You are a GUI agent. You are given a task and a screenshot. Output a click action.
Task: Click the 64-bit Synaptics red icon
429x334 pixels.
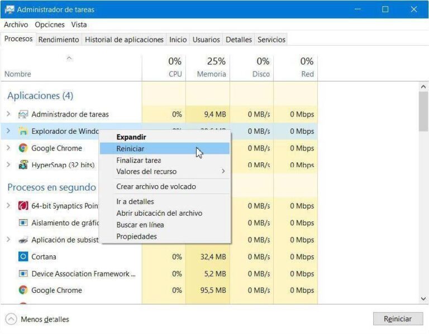pyautogui.click(x=23, y=206)
